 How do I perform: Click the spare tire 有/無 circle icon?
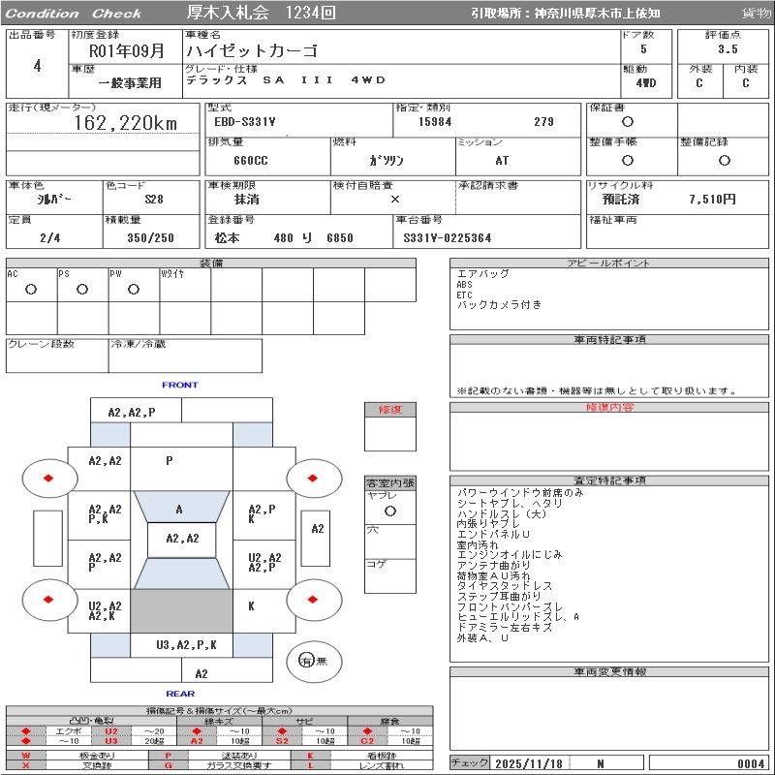click(307, 661)
